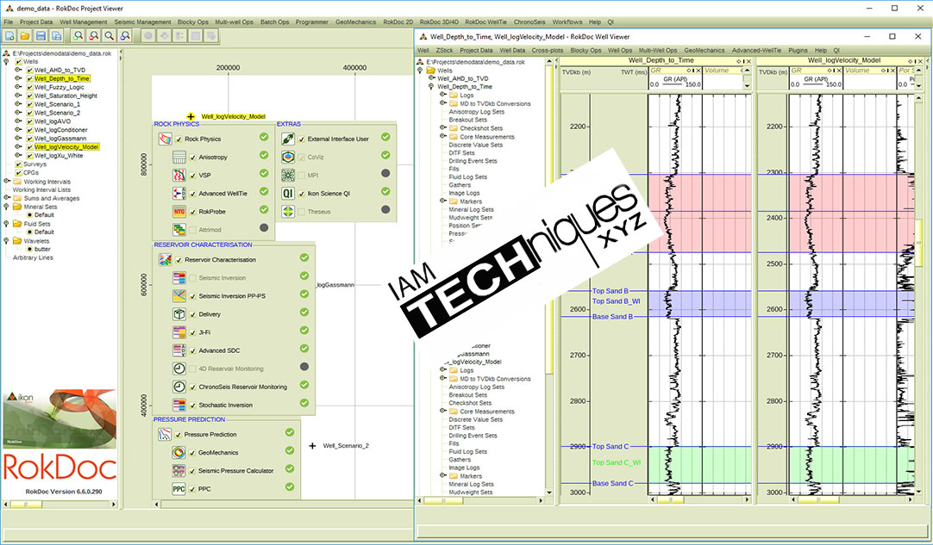Screen dimensions: 933x545
Task: Open the Advanced-WellTie menu in Well Viewer
Action: click(x=756, y=51)
